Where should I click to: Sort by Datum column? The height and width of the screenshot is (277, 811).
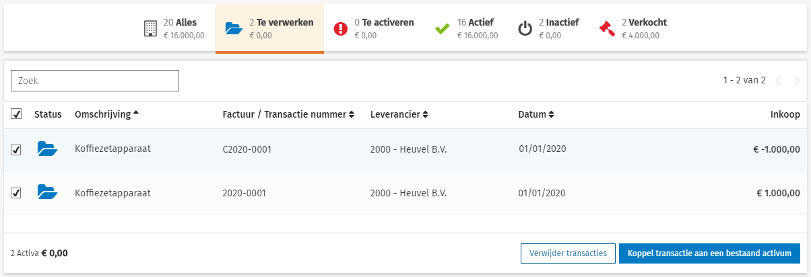tap(536, 114)
